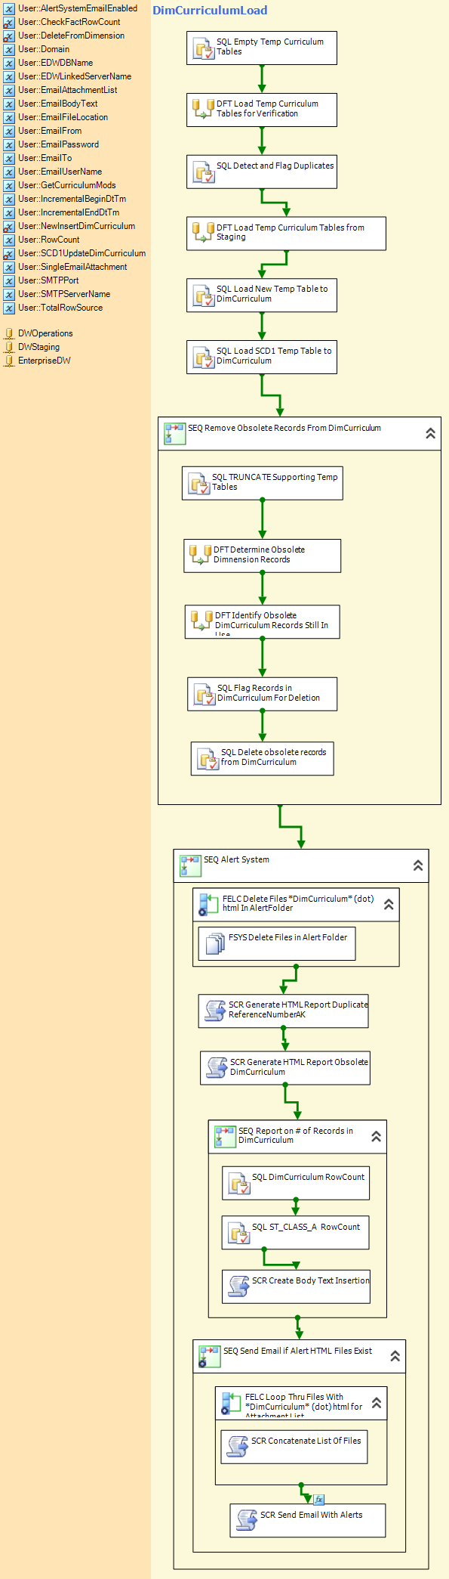Click the SCR Send Email With Alerts script icon
Screen dimensions: 449x1579
[248, 1520]
